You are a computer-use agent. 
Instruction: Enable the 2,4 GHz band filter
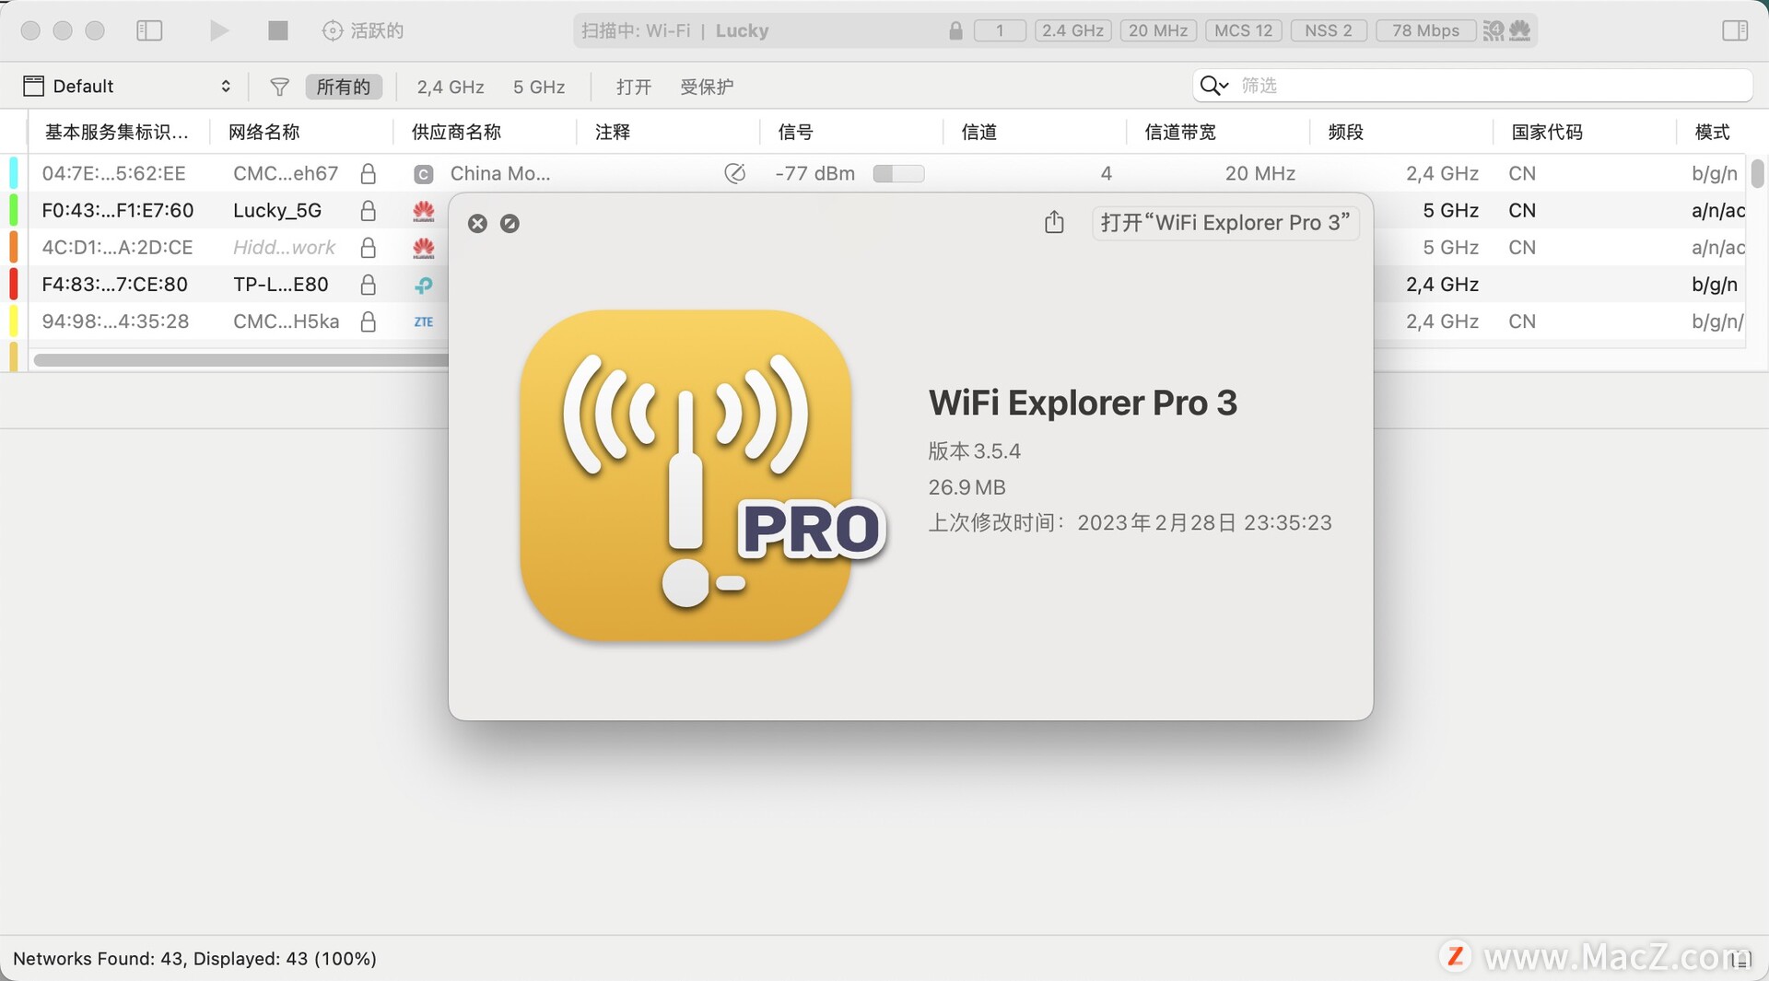click(x=450, y=86)
